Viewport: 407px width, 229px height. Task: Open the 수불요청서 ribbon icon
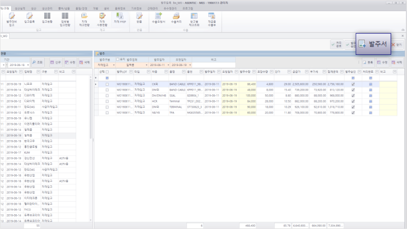(x=159, y=19)
